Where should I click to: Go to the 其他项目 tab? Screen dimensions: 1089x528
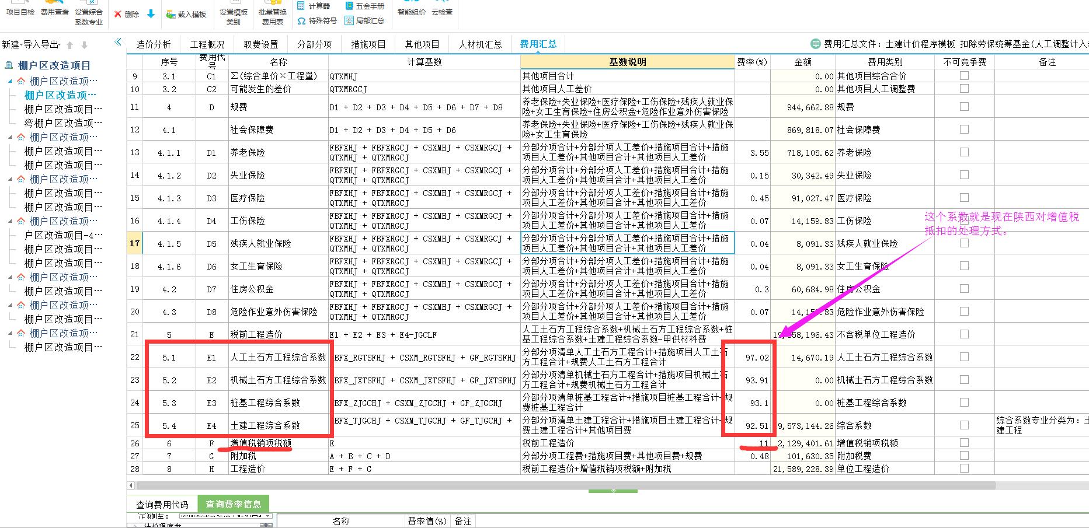422,44
